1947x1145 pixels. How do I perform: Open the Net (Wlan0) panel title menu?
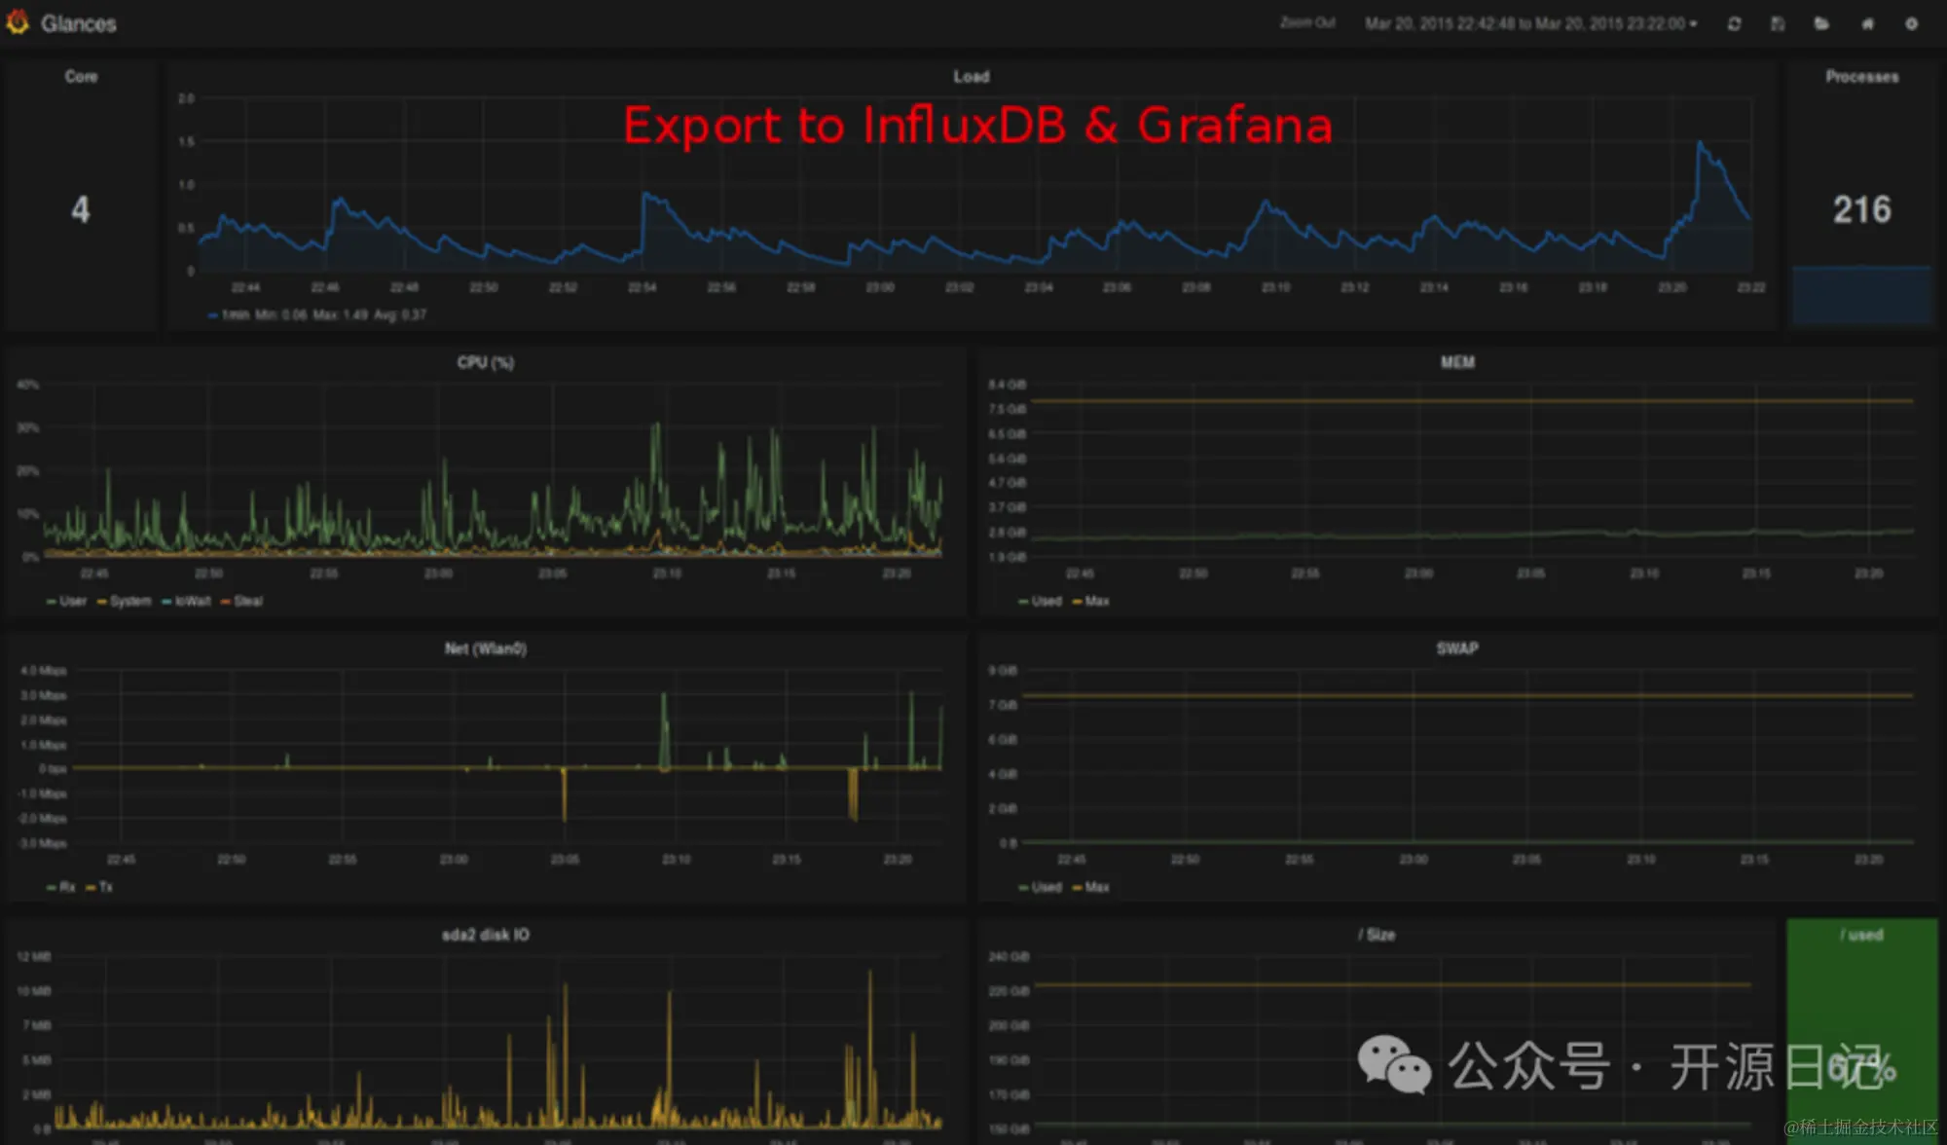(x=485, y=648)
